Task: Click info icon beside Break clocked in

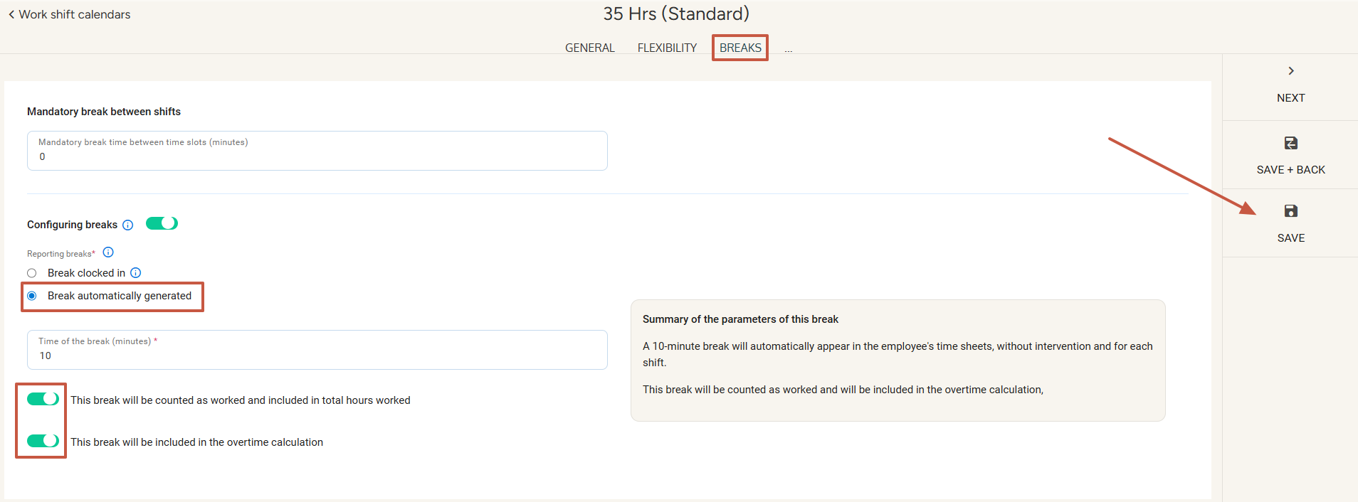Action: tap(136, 273)
